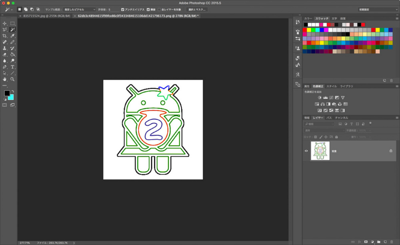
Task: Create new swatch from foreground color
Action: (x=384, y=81)
